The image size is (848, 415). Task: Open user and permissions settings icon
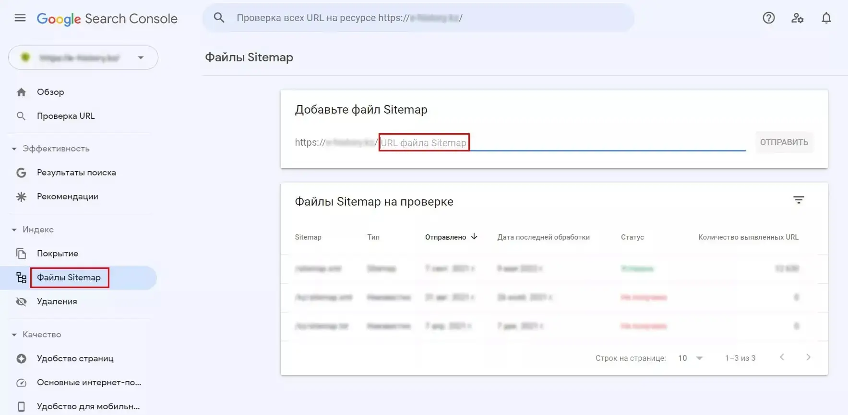pos(798,18)
